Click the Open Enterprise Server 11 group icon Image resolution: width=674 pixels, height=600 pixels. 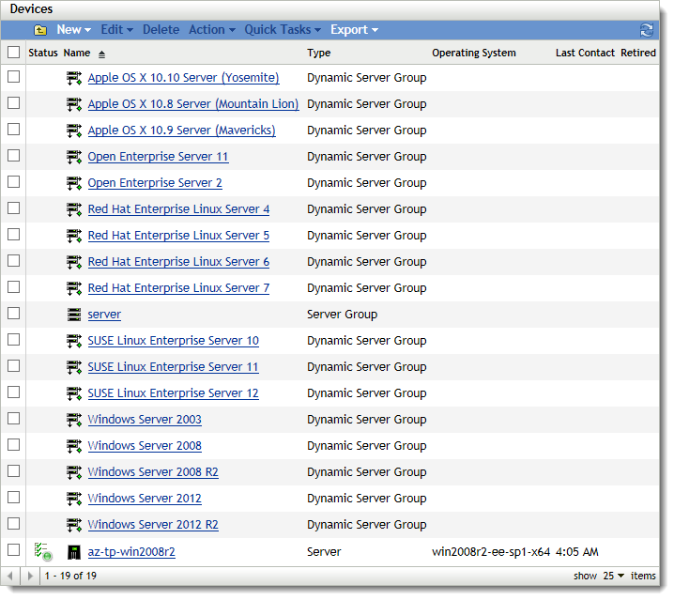(74, 157)
